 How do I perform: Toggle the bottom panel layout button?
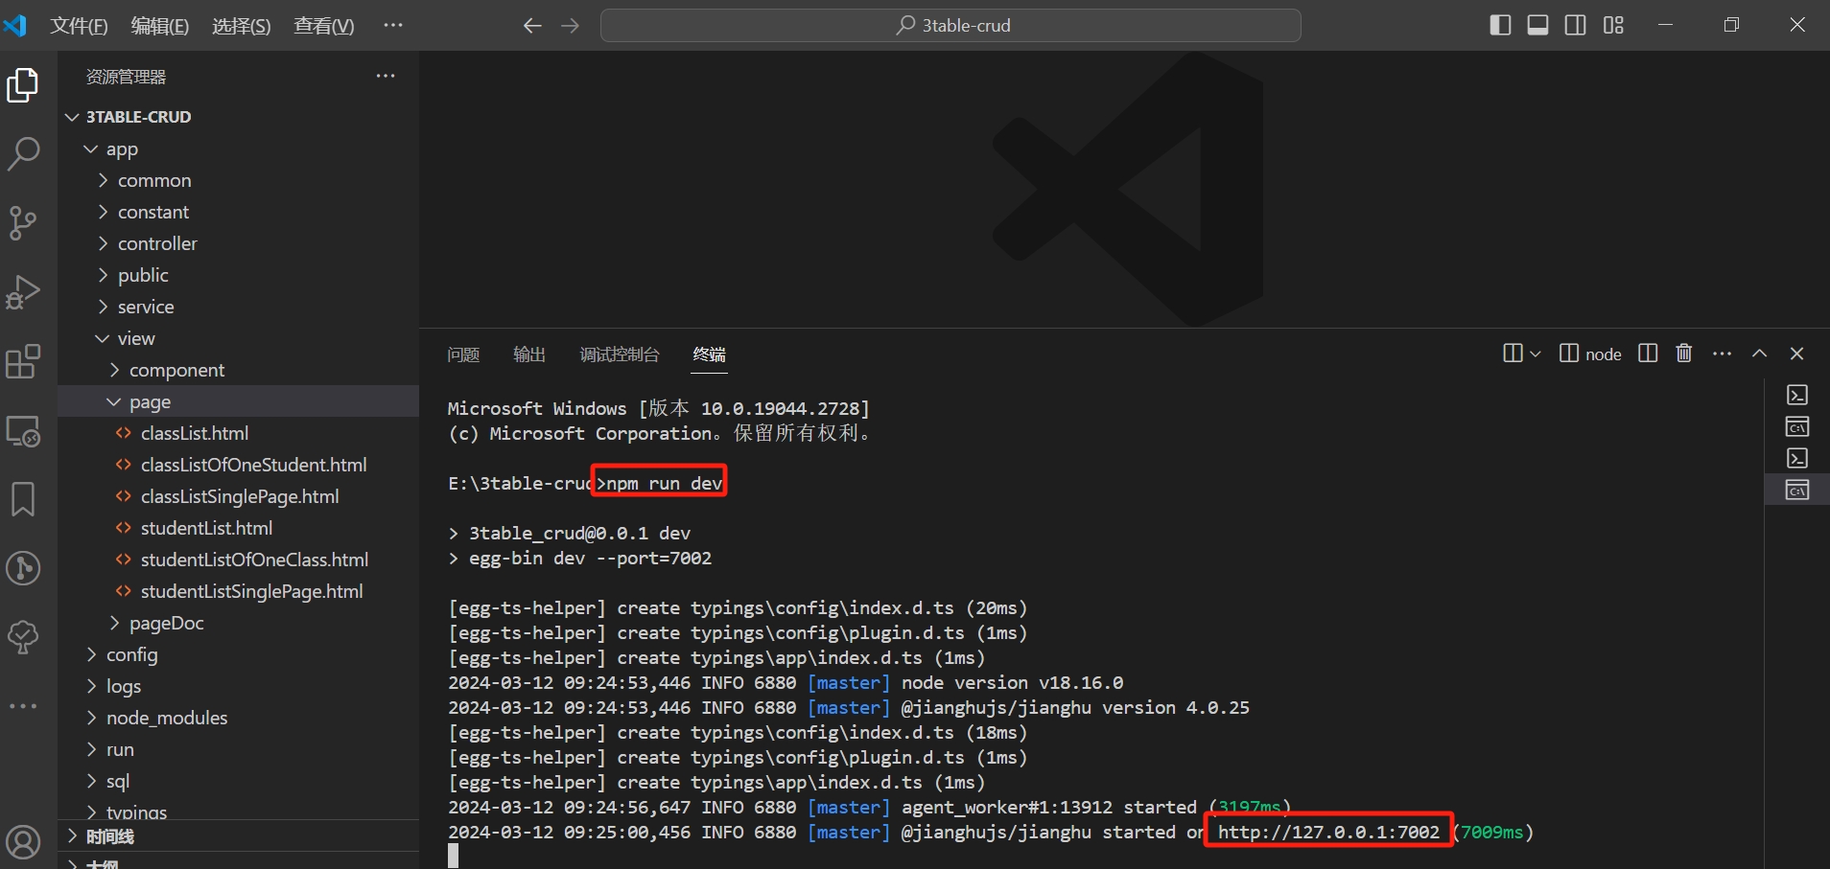1537,25
